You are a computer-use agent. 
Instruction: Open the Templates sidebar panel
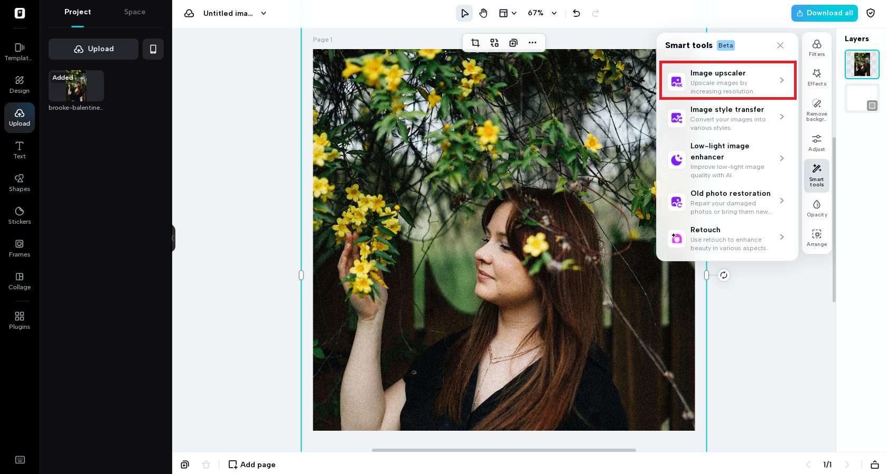(x=20, y=52)
